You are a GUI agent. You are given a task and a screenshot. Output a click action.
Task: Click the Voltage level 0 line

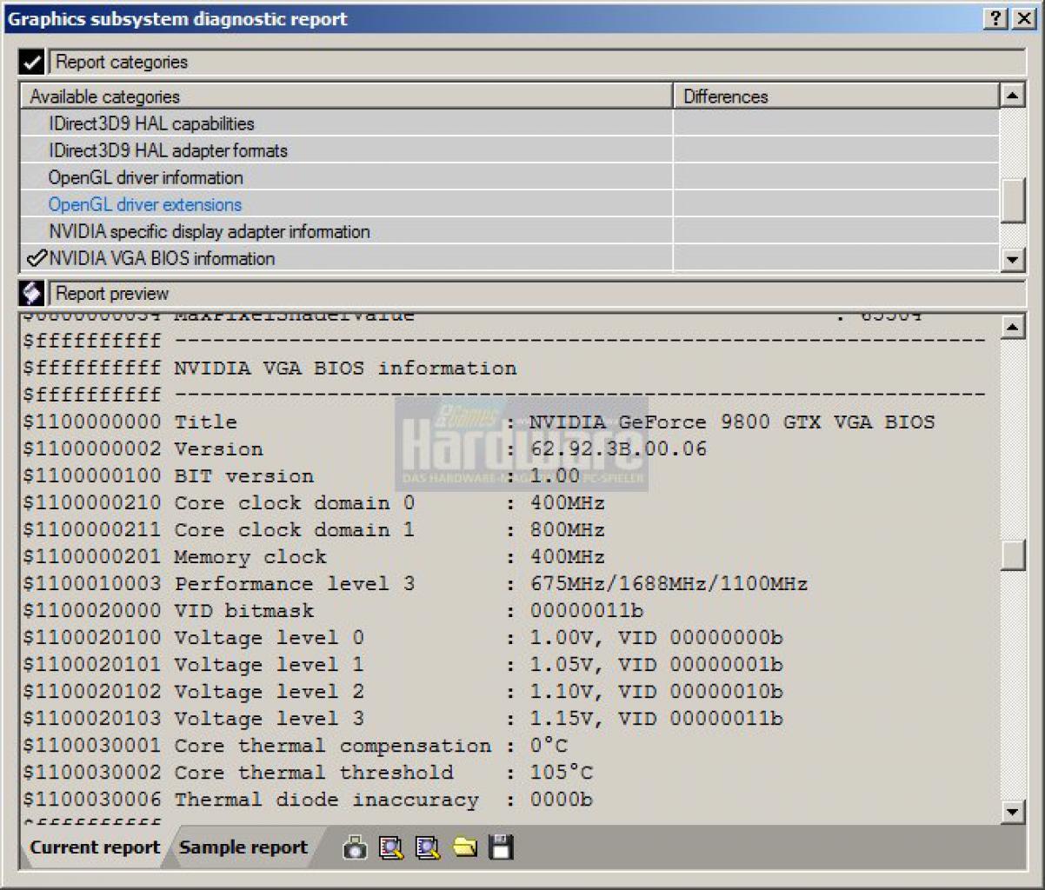(403, 638)
